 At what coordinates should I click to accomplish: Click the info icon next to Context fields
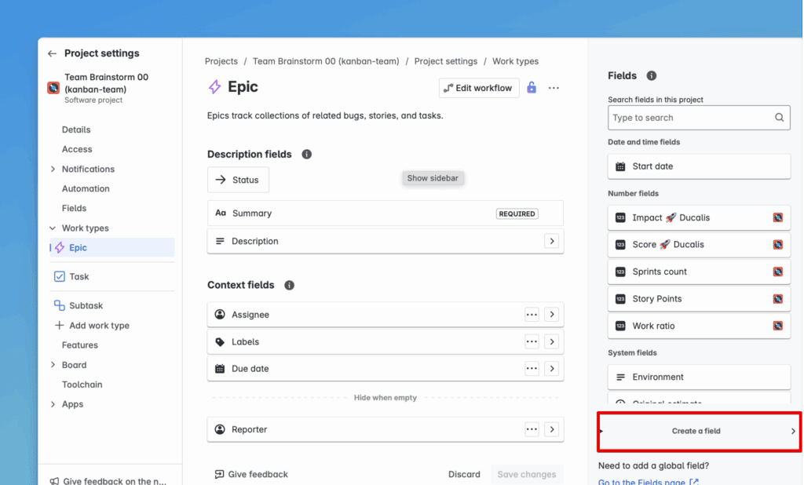[289, 285]
